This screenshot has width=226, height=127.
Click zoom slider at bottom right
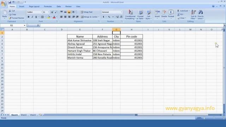click(214, 118)
